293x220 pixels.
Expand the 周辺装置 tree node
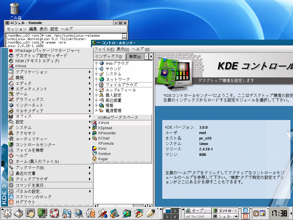click(x=96, y=100)
